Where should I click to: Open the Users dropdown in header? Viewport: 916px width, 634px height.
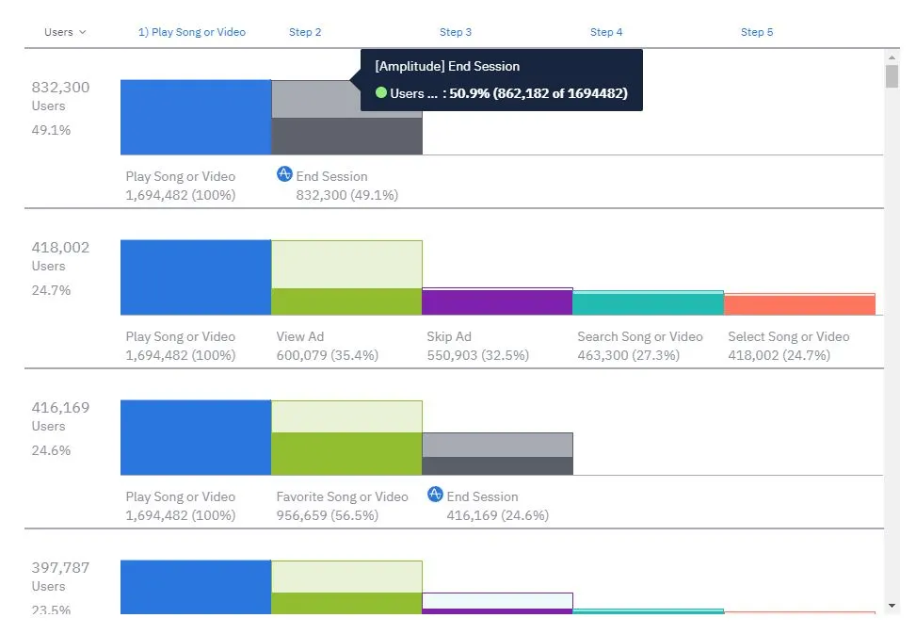tap(65, 32)
